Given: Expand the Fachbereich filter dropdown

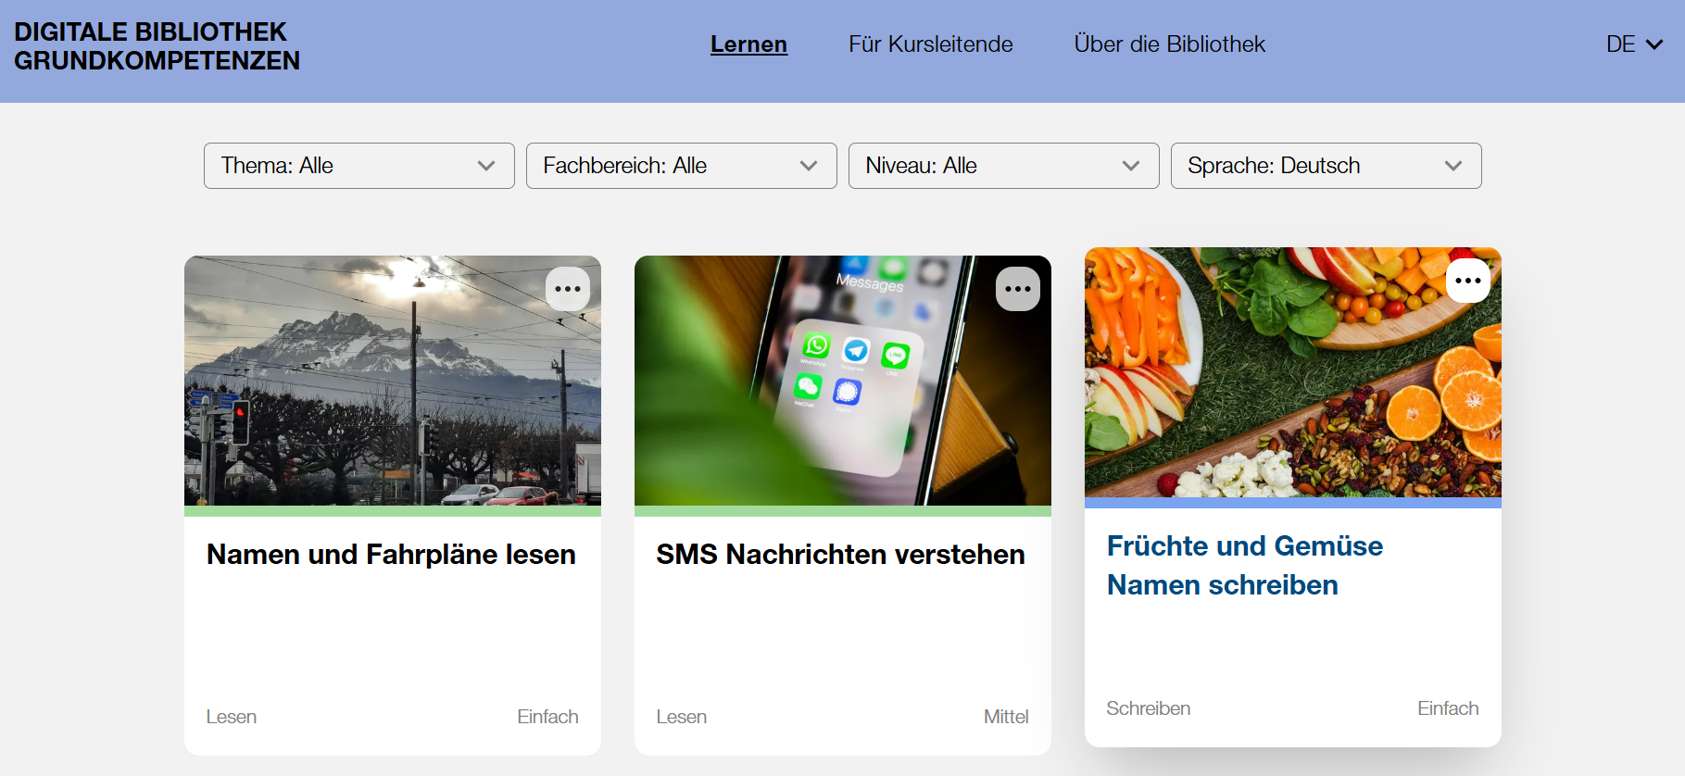Looking at the screenshot, I should [x=681, y=166].
